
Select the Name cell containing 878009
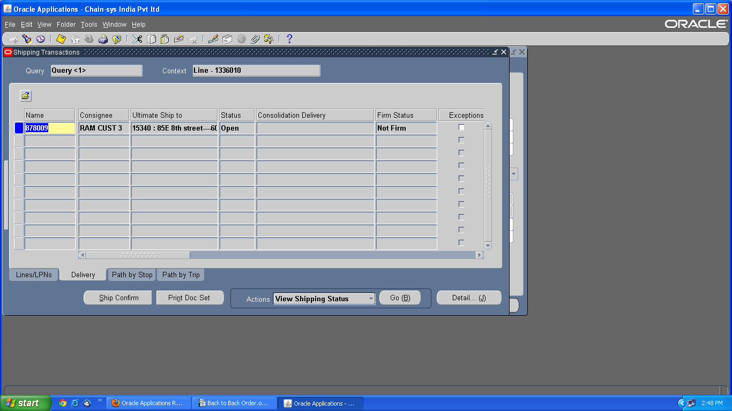click(50, 128)
